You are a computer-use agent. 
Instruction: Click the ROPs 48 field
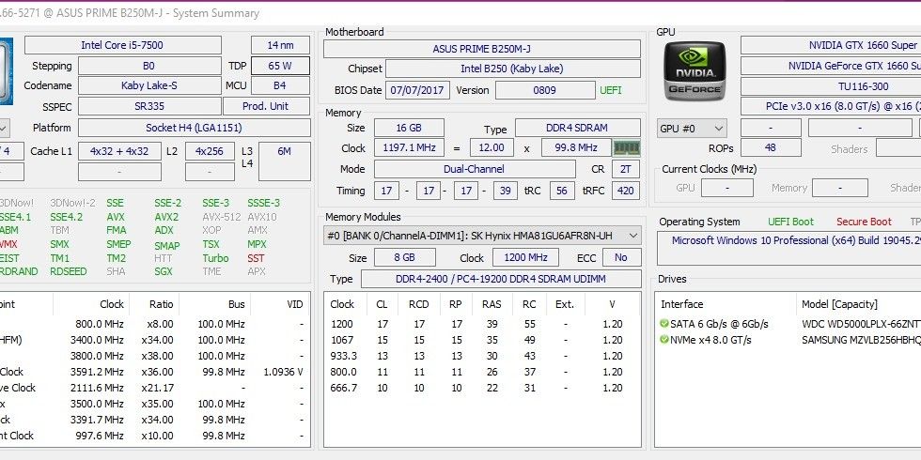[771, 148]
